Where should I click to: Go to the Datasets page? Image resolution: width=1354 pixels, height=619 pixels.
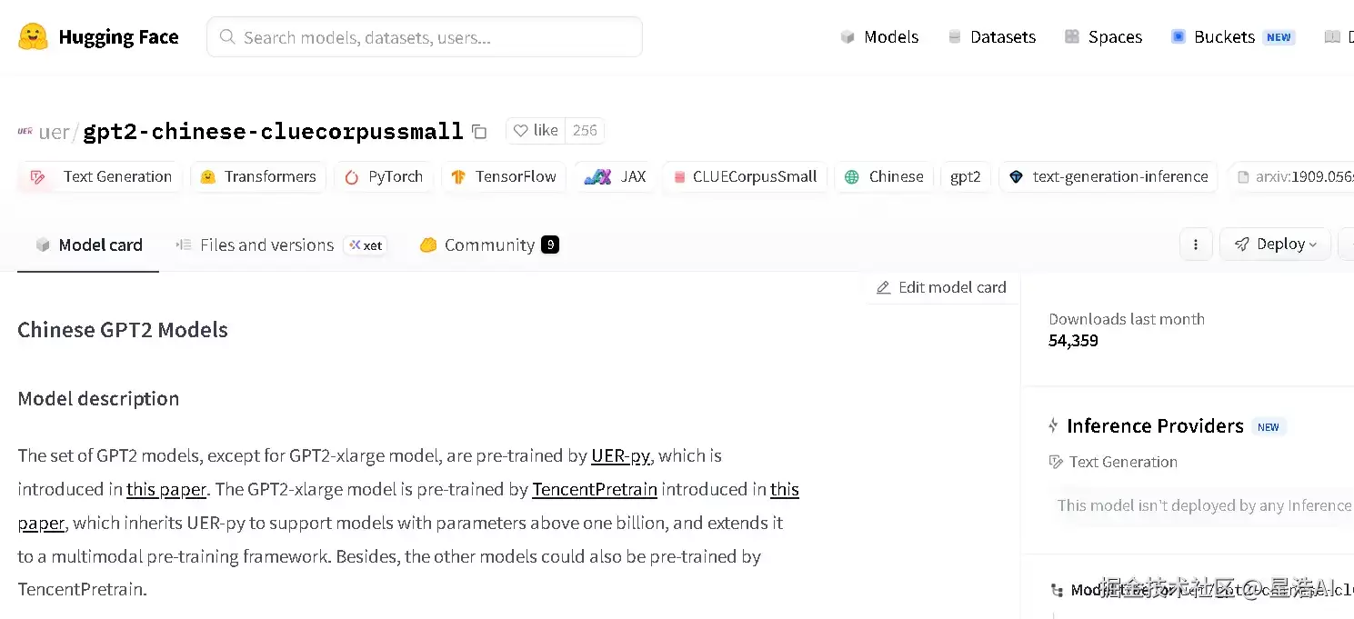point(991,37)
